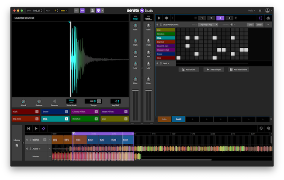Open settings via the gear icon

(x=260, y=10)
